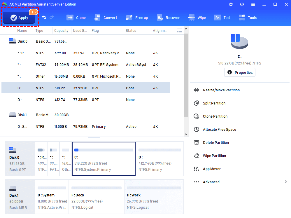The width and height of the screenshot is (291, 218).
Task: Open the pending operations count badge
Action: [34, 12]
